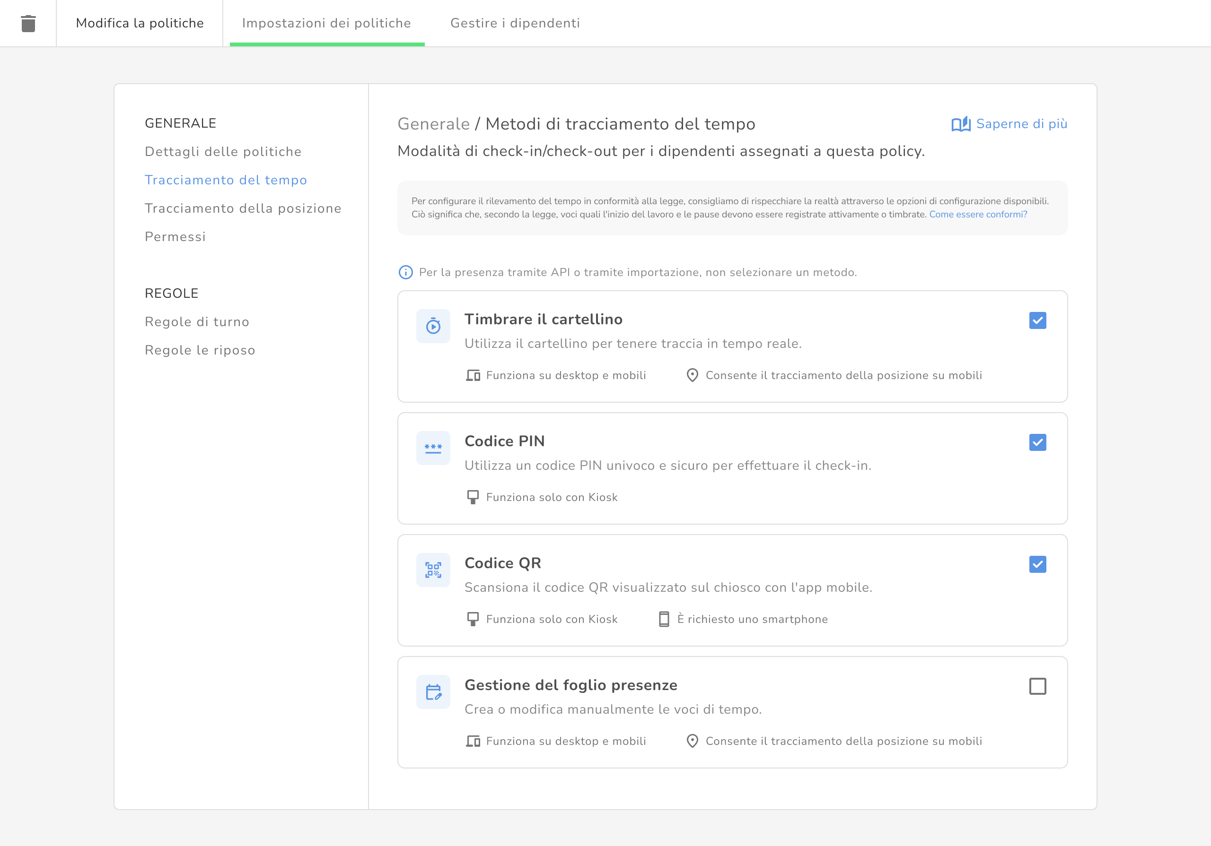Click the Codice PIN asterisks icon
Screen dimensions: 1211x846
tap(433, 448)
